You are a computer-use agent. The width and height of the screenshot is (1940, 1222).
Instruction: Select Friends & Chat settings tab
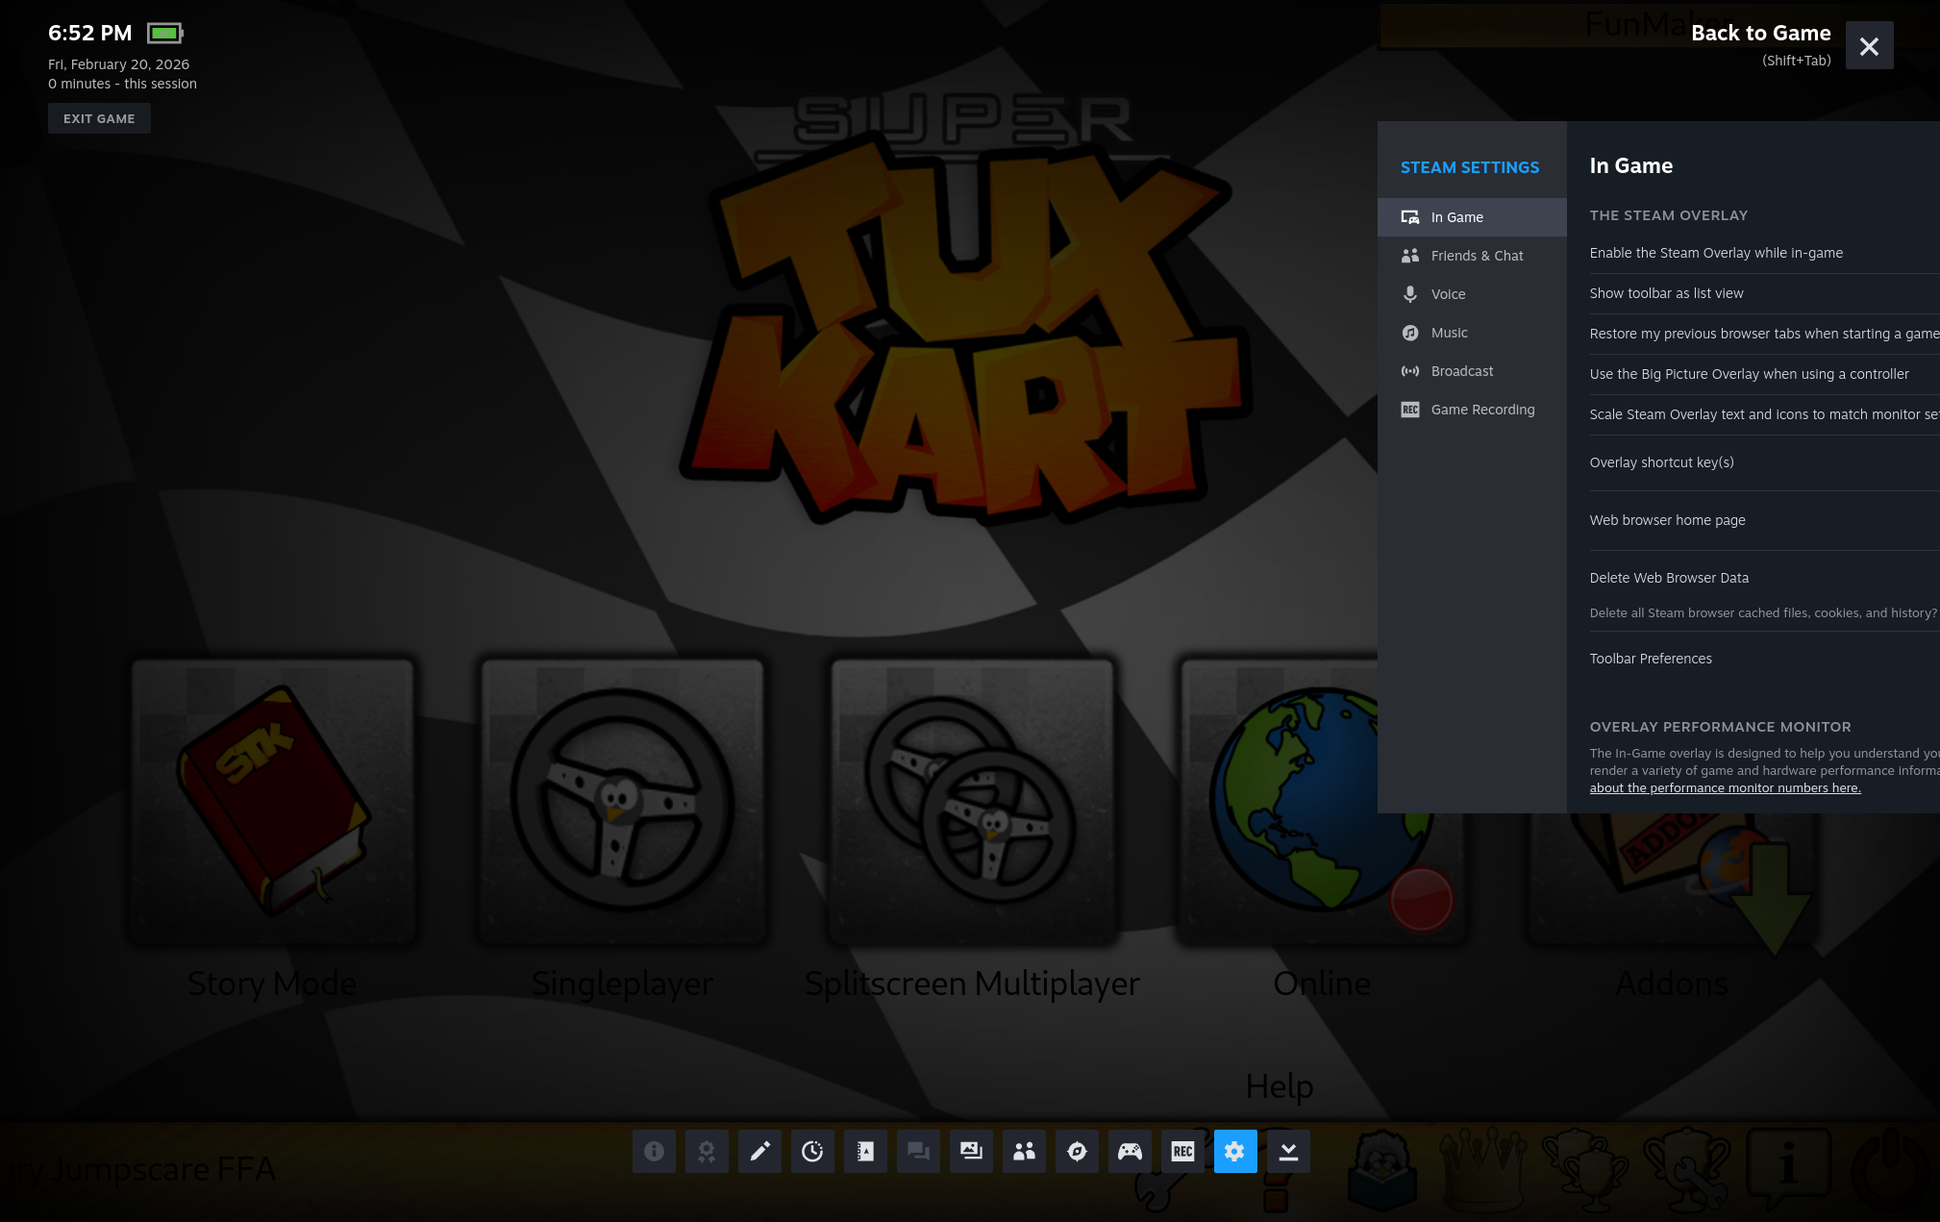(x=1476, y=256)
